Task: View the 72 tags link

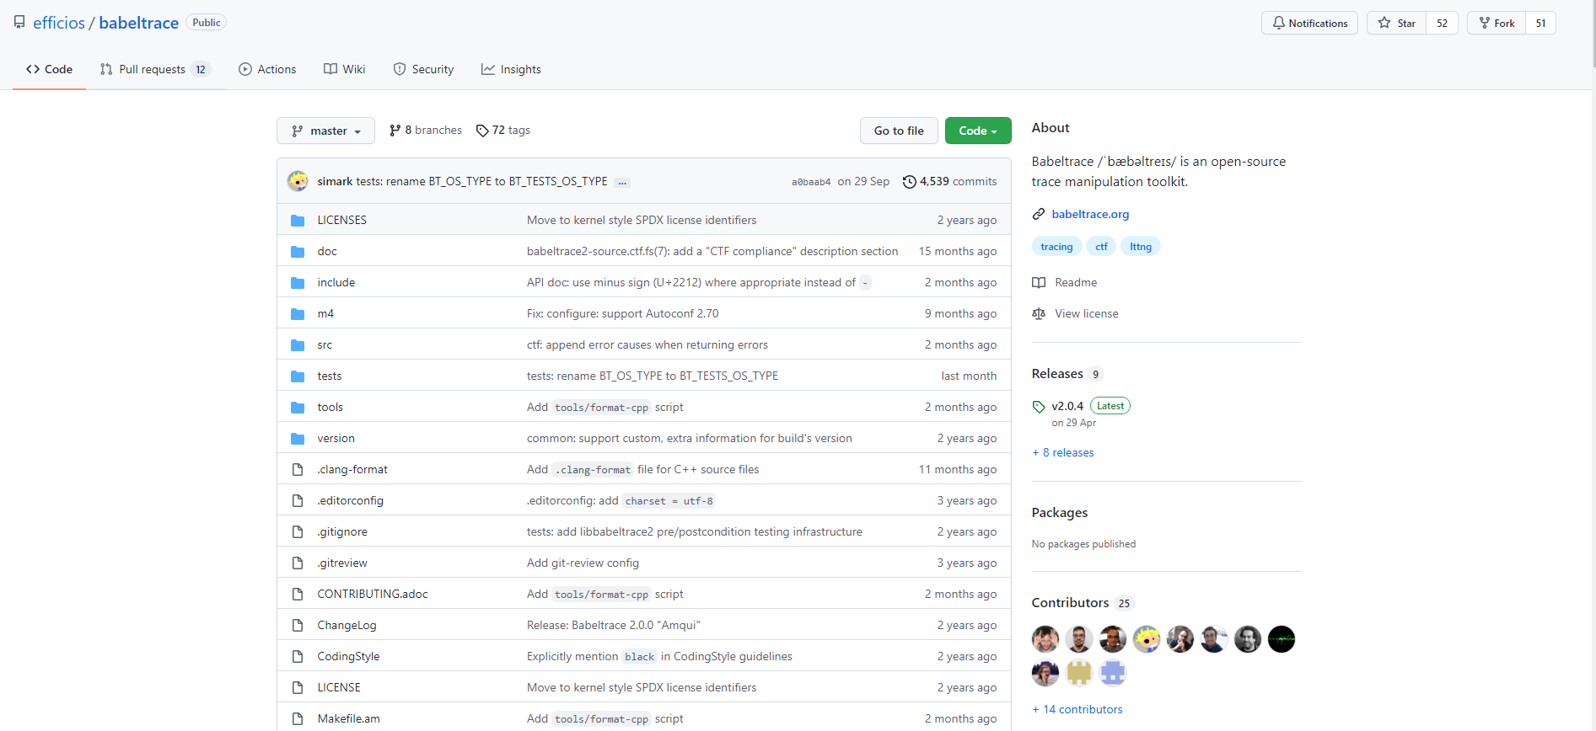Action: [x=503, y=131]
